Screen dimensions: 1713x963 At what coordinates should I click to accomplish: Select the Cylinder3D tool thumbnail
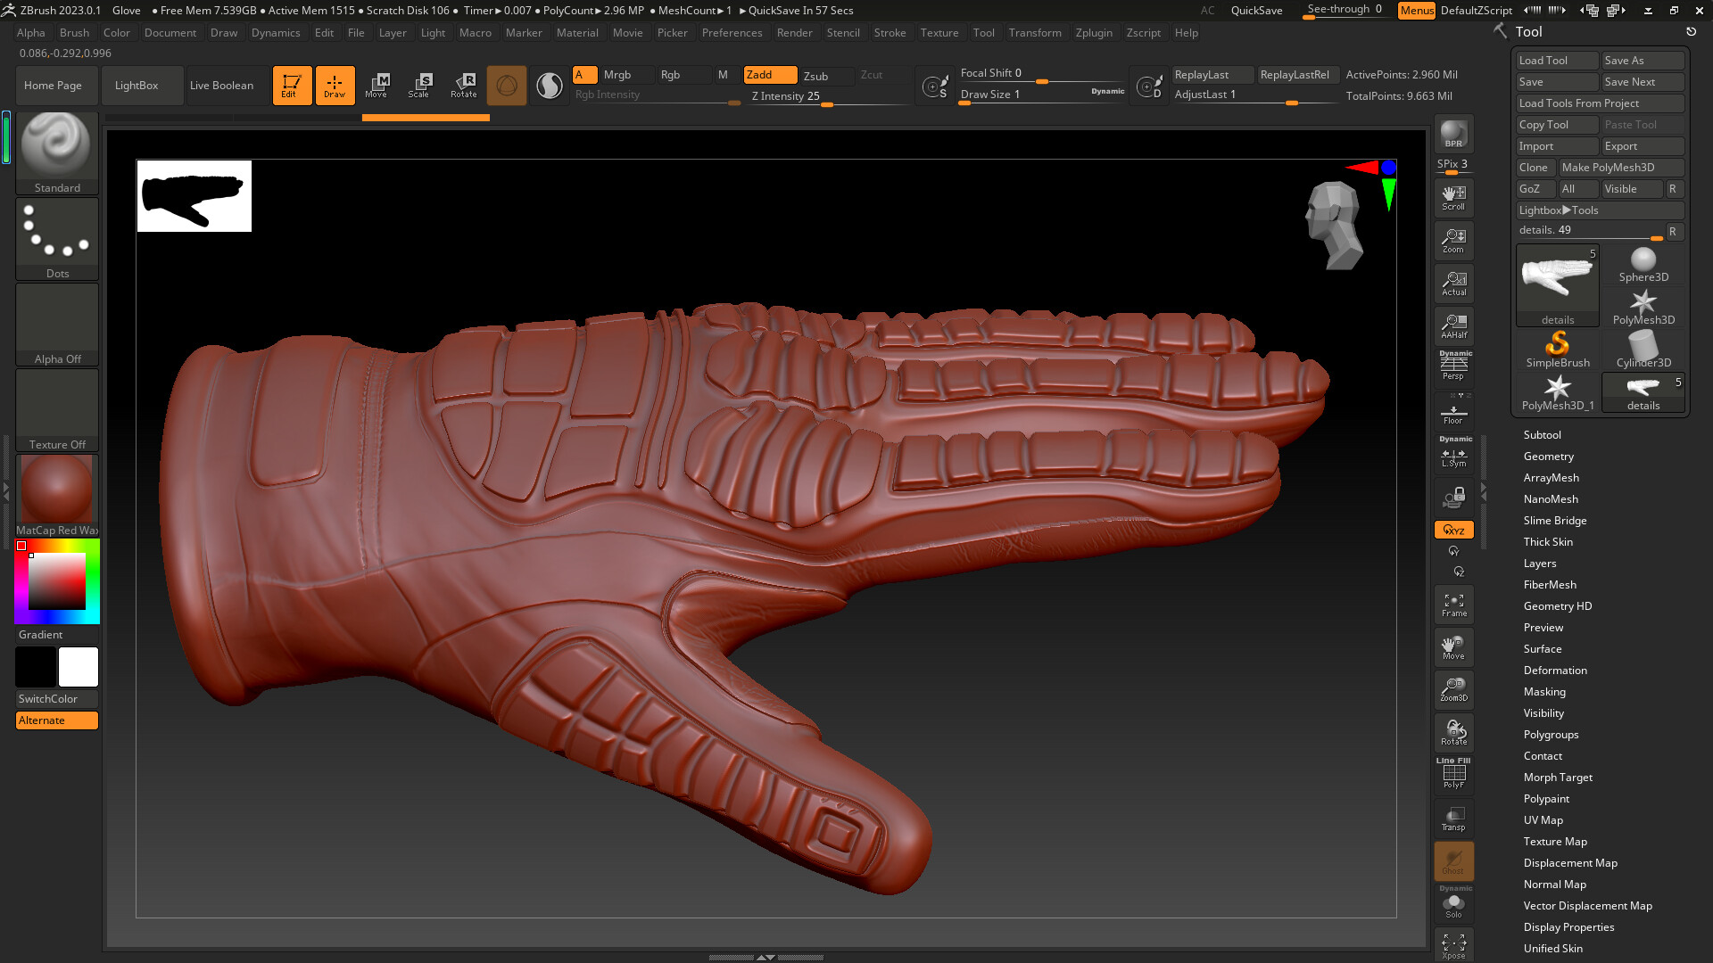(1643, 348)
